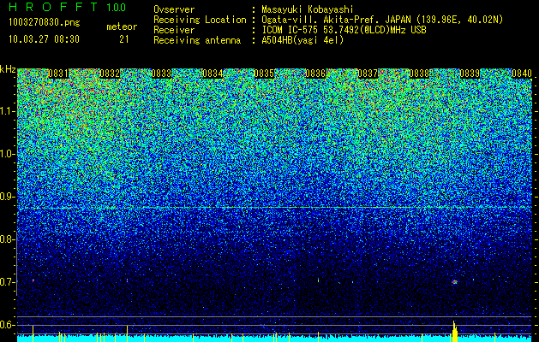Click the 0836 time marker
This screenshot has width=539, height=342.
[315, 74]
